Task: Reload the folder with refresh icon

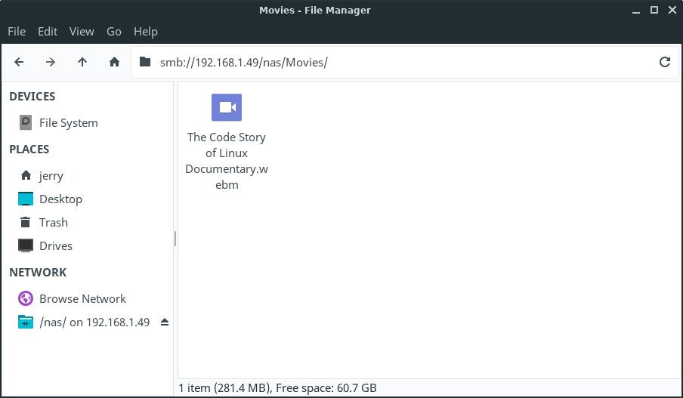Action: (x=665, y=62)
